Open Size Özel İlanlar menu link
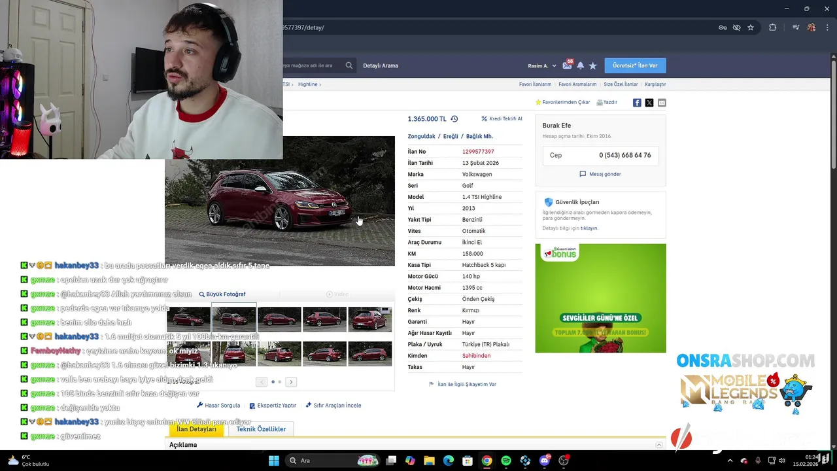Viewport: 837px width, 471px height. click(x=621, y=84)
